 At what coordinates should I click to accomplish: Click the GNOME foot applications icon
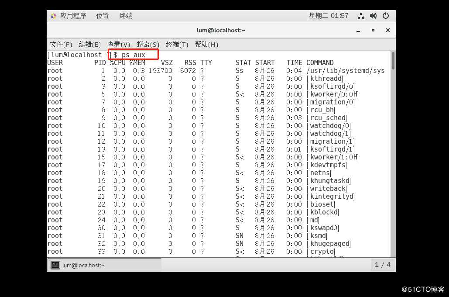tap(53, 16)
